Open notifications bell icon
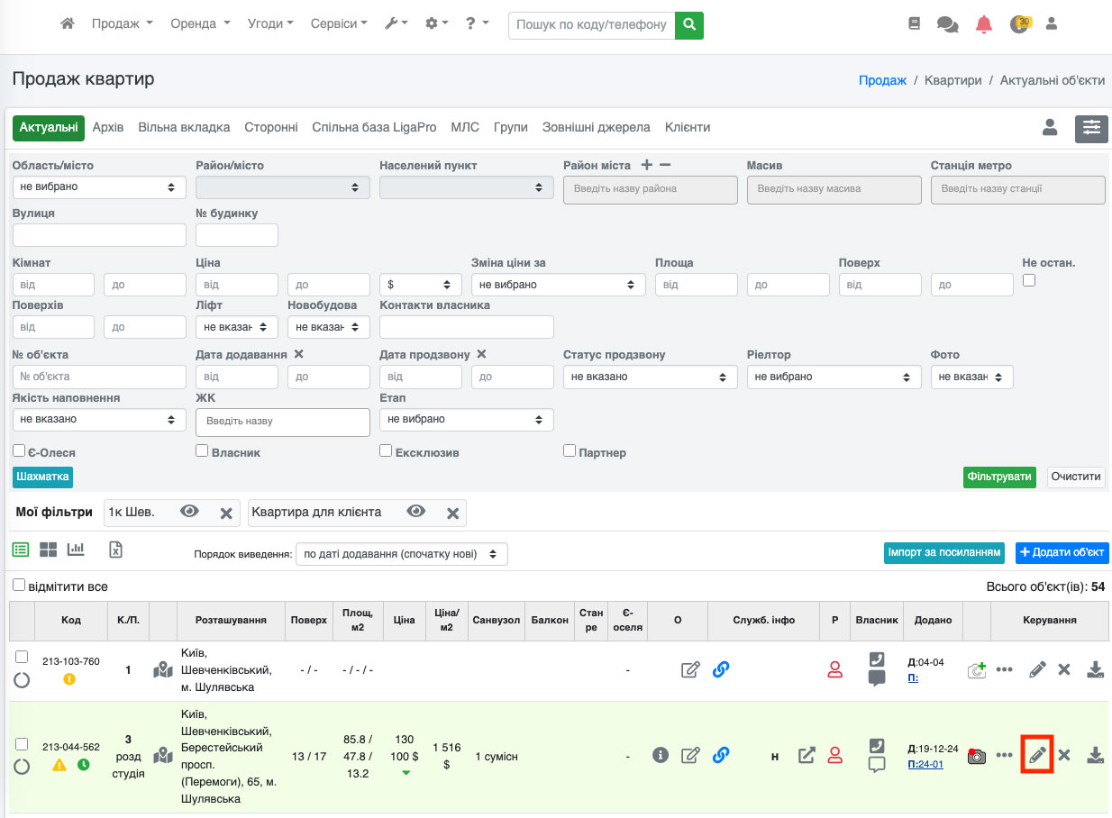This screenshot has height=818, width=1112. (x=983, y=24)
